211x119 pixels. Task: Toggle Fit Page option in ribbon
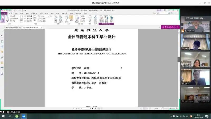point(28,16)
